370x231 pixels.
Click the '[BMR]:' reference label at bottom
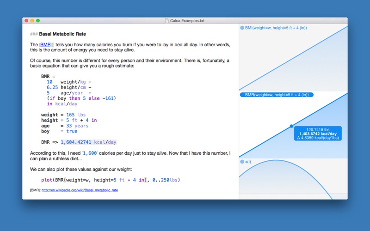(x=36, y=190)
